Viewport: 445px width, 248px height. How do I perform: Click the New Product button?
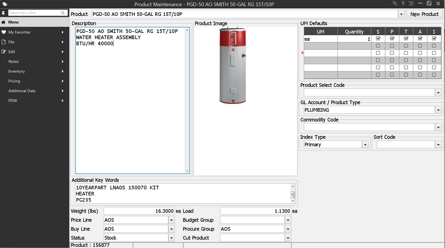click(424, 14)
